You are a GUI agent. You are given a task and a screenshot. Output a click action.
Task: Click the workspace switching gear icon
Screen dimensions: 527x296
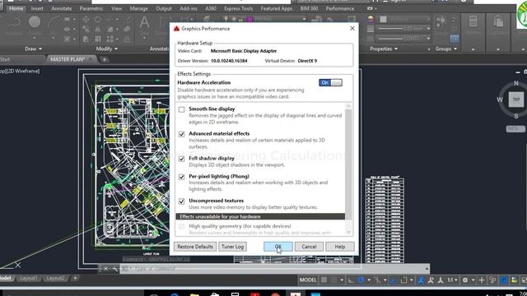tap(465, 280)
